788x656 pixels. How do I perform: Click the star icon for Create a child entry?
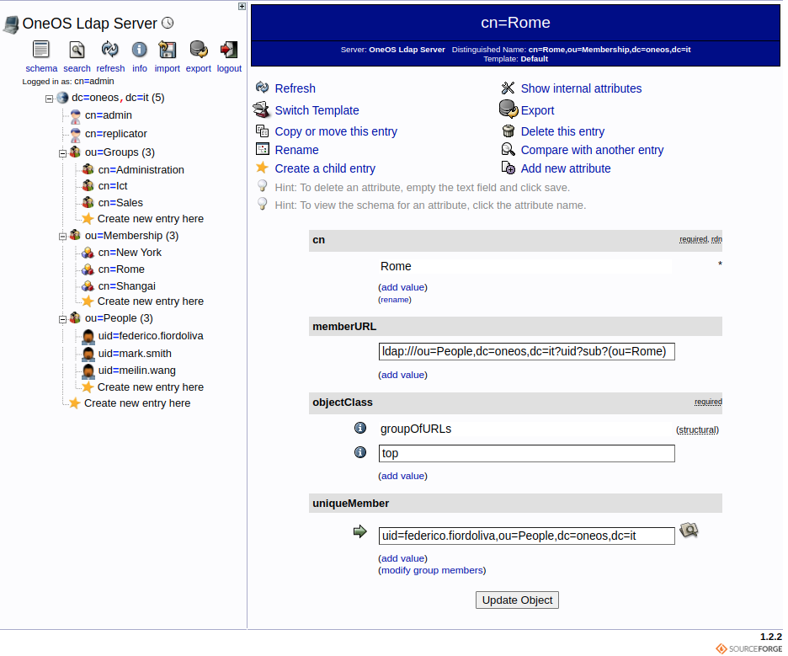[262, 168]
